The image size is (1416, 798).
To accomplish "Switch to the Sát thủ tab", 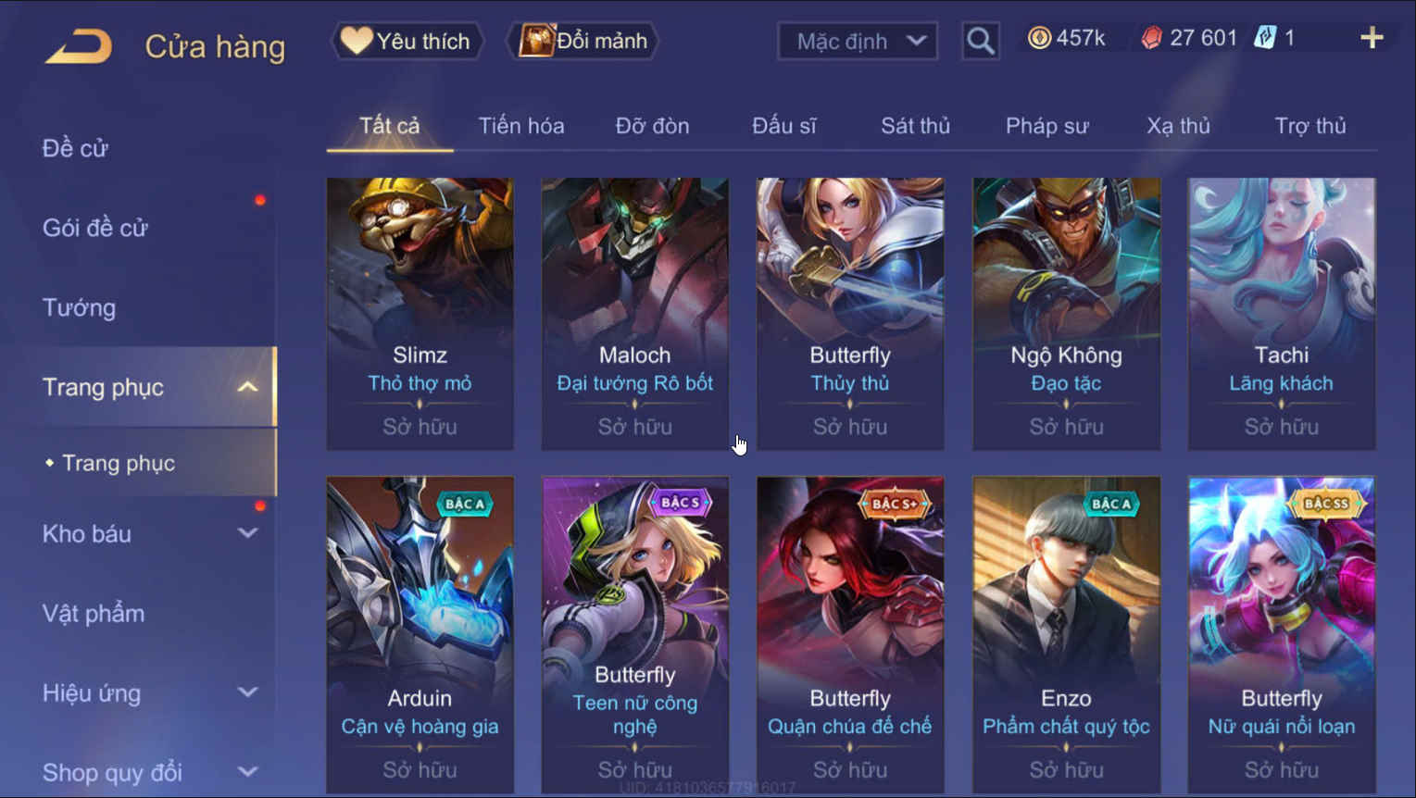I will pos(915,126).
